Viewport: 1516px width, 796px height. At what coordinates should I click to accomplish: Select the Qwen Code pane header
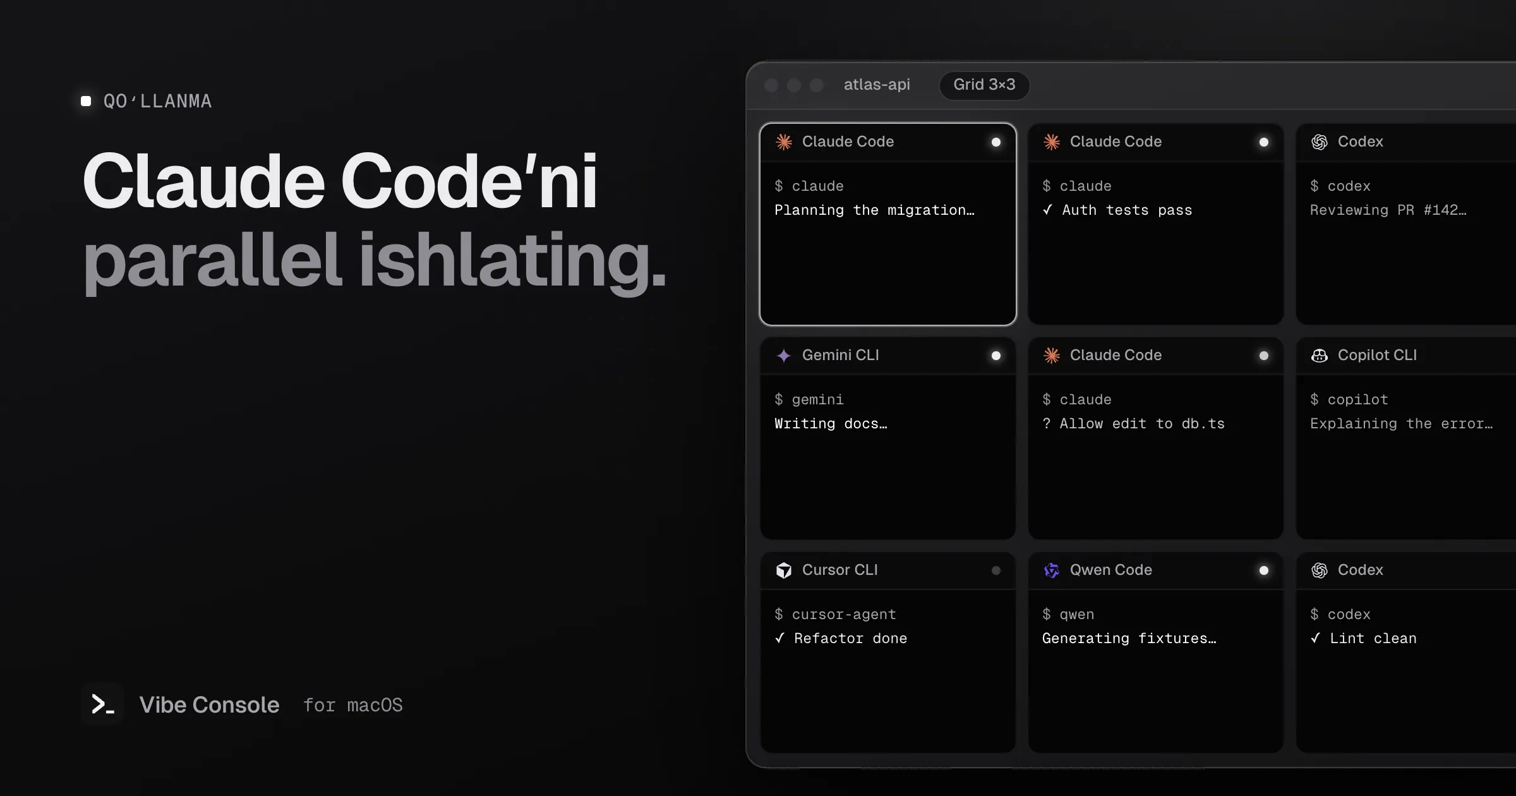point(1156,570)
